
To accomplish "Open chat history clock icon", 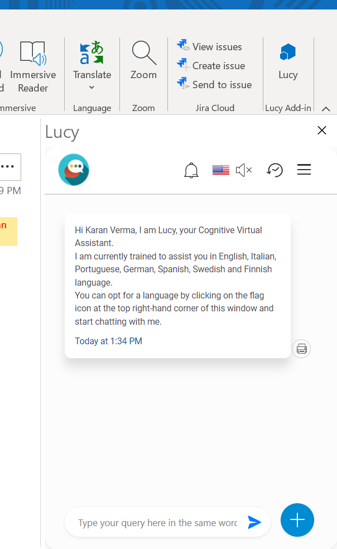I will (x=275, y=170).
